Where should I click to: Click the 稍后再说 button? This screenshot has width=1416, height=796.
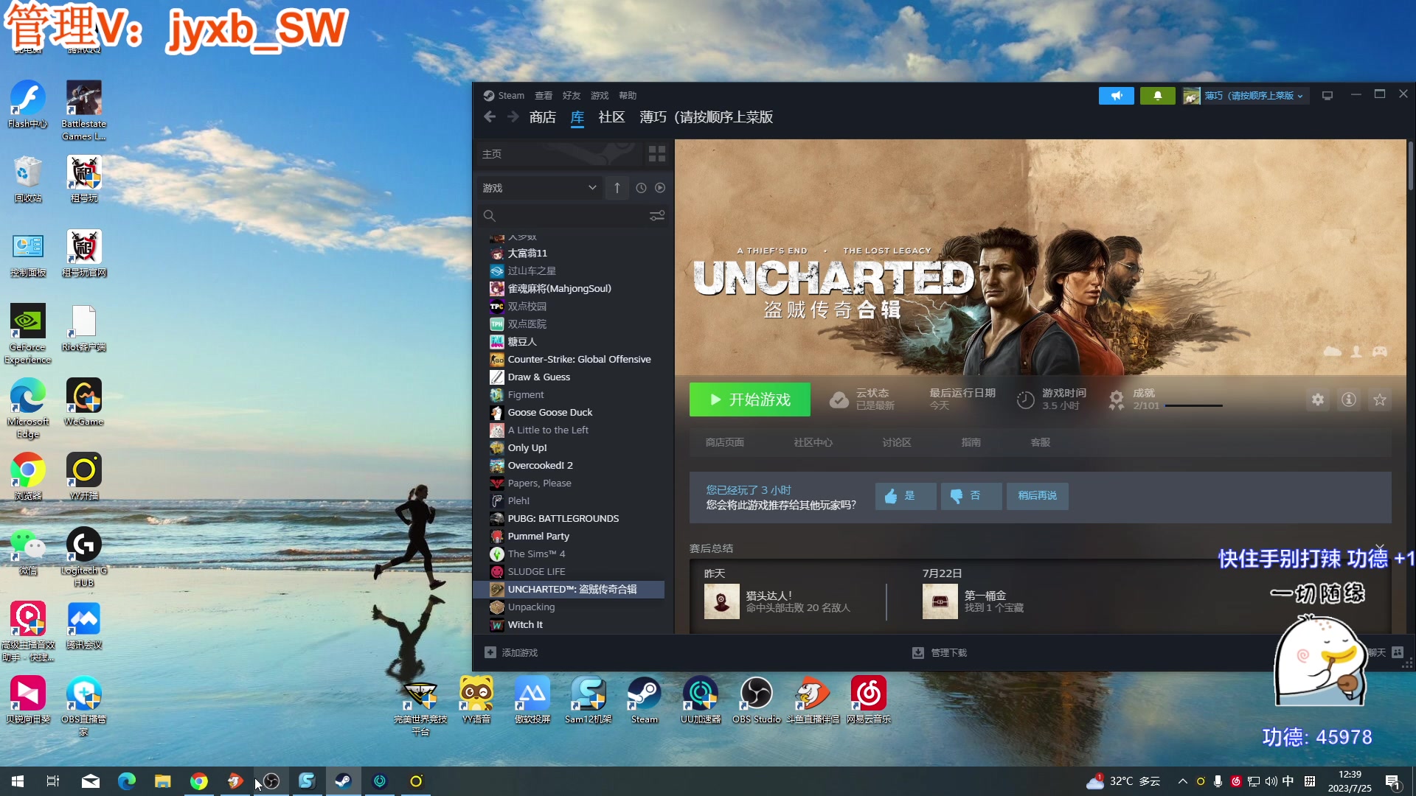pos(1038,496)
